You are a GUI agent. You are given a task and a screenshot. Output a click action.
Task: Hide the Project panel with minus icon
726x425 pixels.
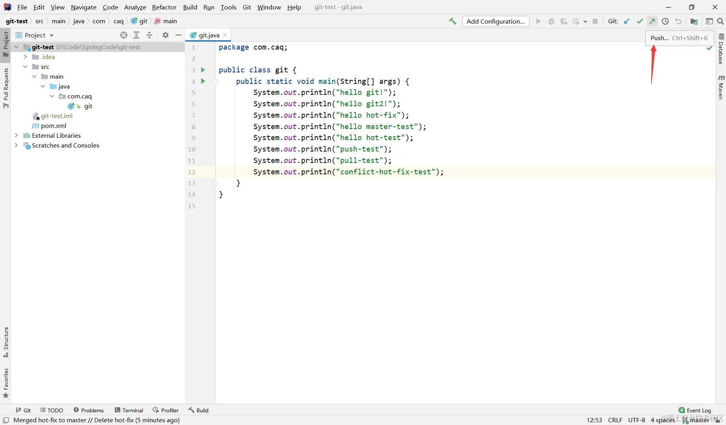click(x=179, y=35)
